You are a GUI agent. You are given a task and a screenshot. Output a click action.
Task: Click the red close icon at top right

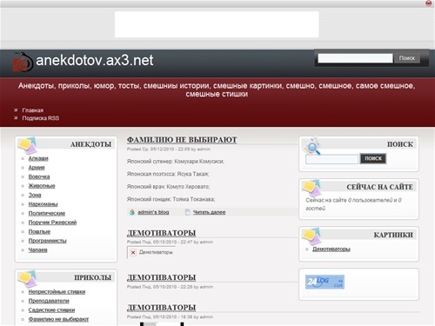429,3
